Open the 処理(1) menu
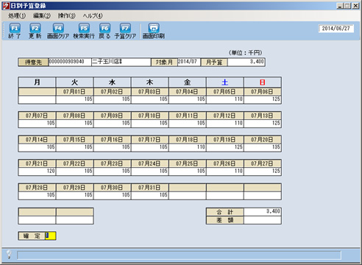The image size is (362, 265). 17,15
